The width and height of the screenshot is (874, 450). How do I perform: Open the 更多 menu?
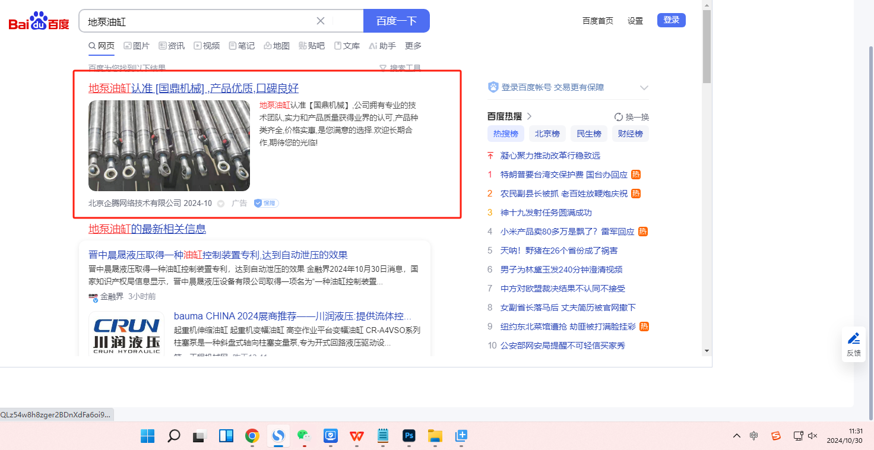413,46
